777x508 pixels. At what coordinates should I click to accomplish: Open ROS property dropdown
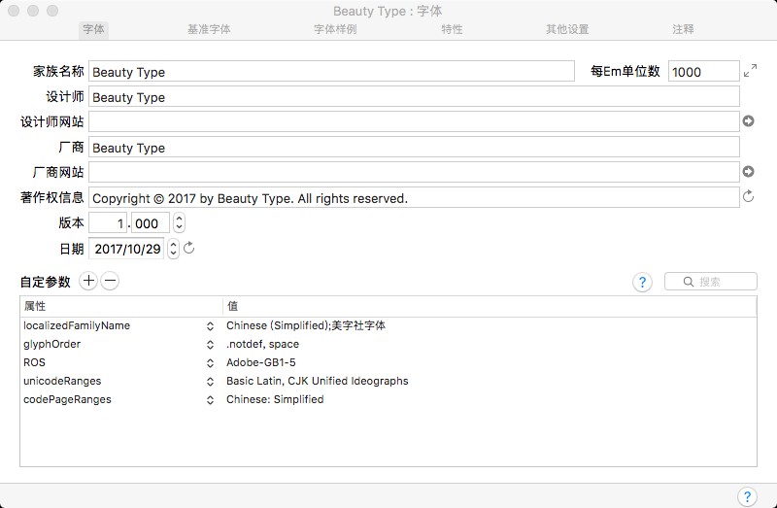click(210, 362)
